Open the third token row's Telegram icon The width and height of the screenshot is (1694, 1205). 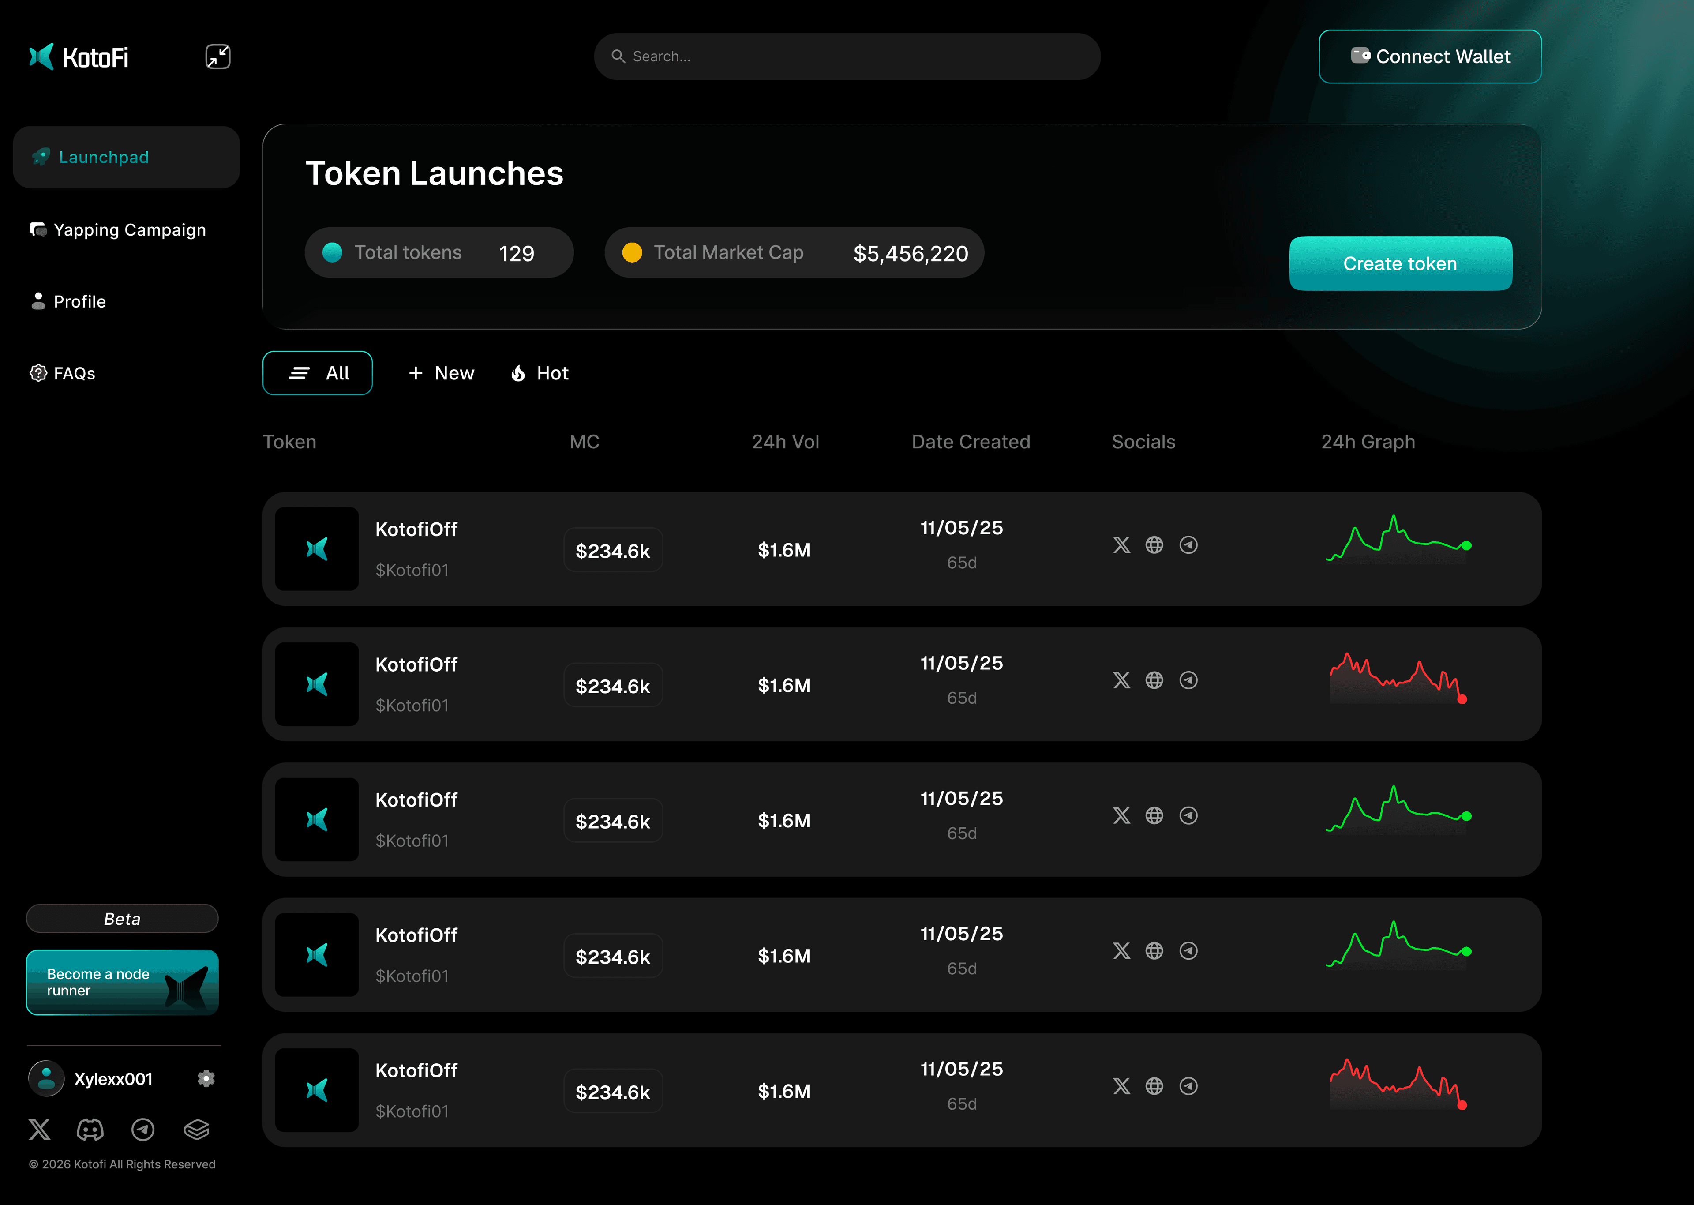pos(1188,815)
